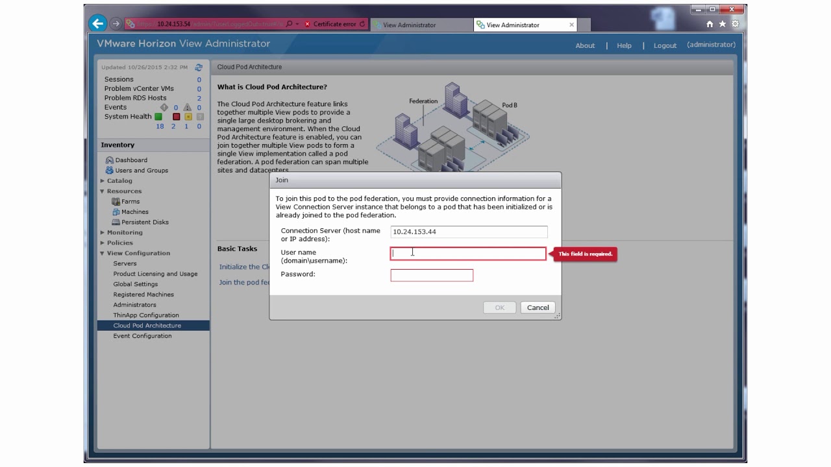Open the address bar dropdown arrow
This screenshot has height=467, width=831.
297,24
